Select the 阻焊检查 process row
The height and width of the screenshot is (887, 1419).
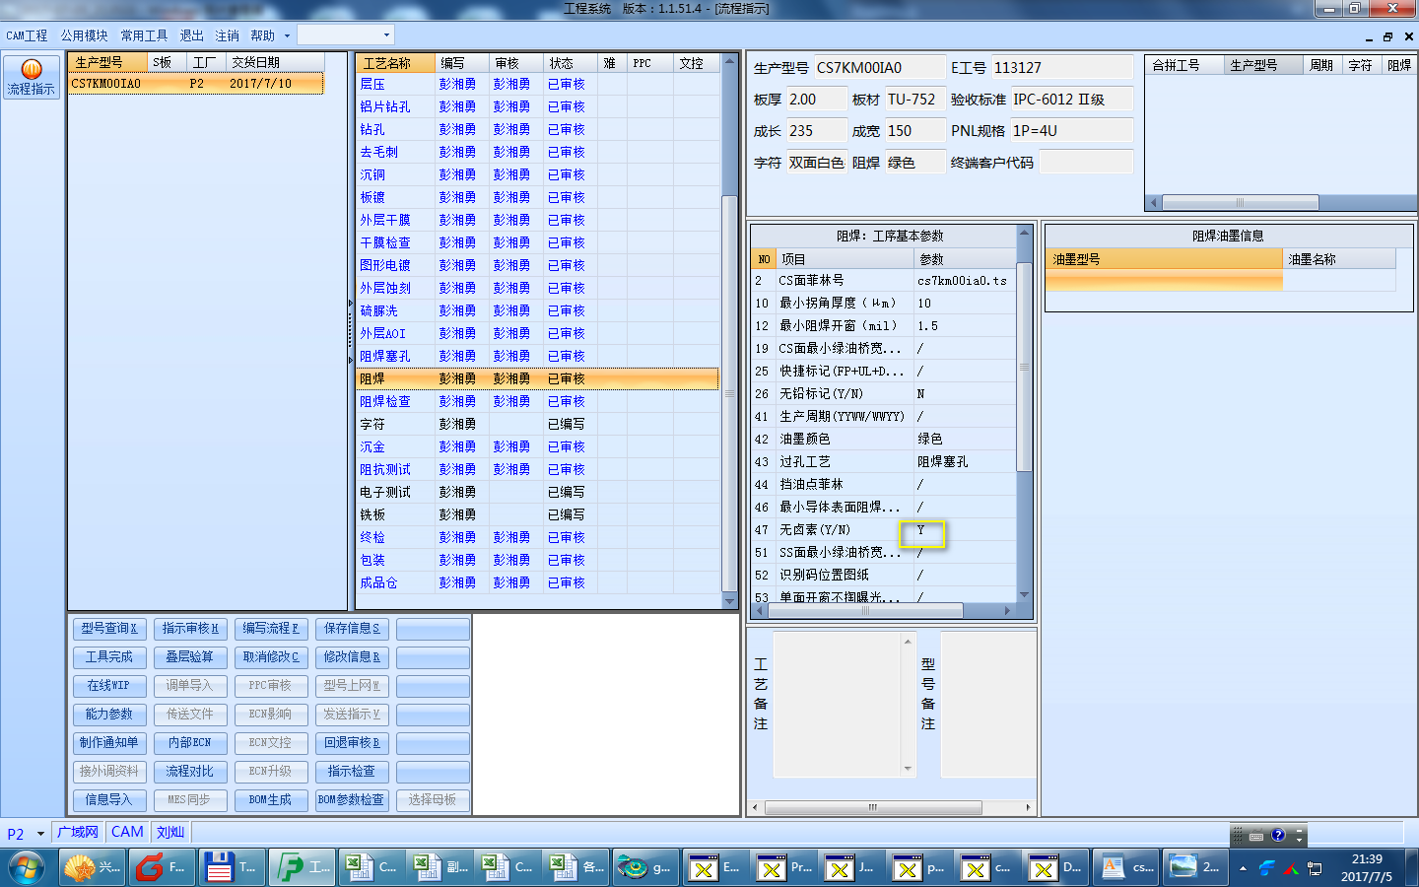[x=538, y=401]
